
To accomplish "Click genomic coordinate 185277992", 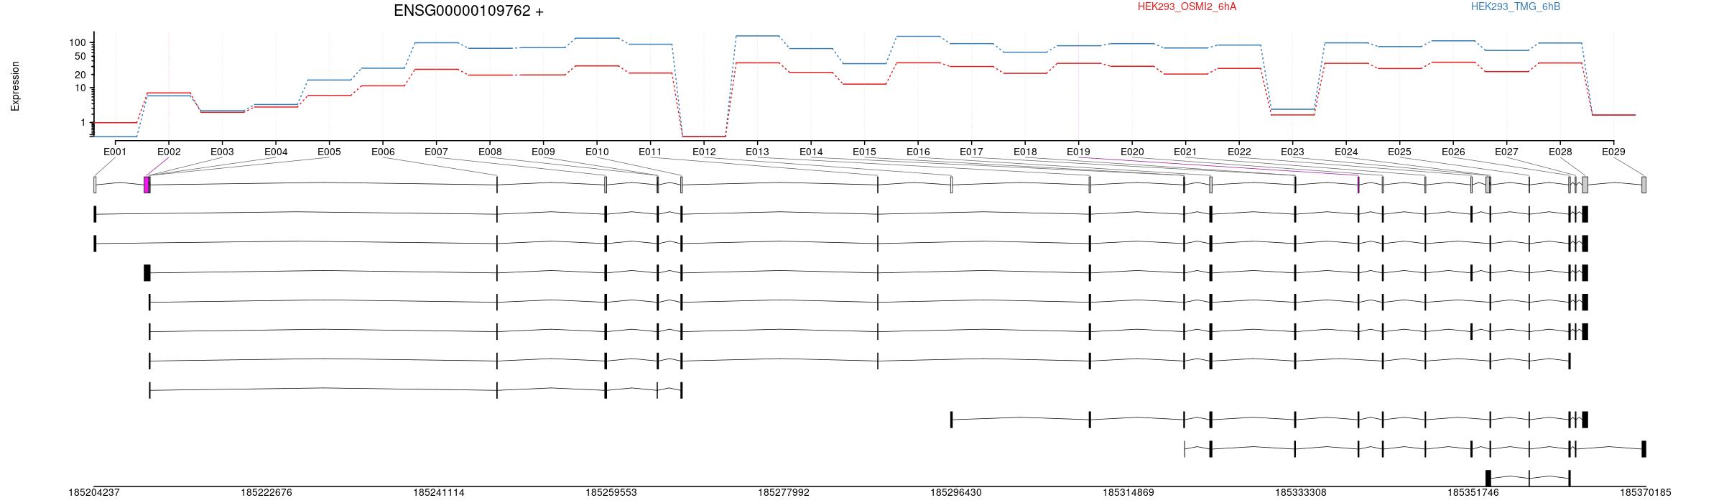I will [784, 493].
